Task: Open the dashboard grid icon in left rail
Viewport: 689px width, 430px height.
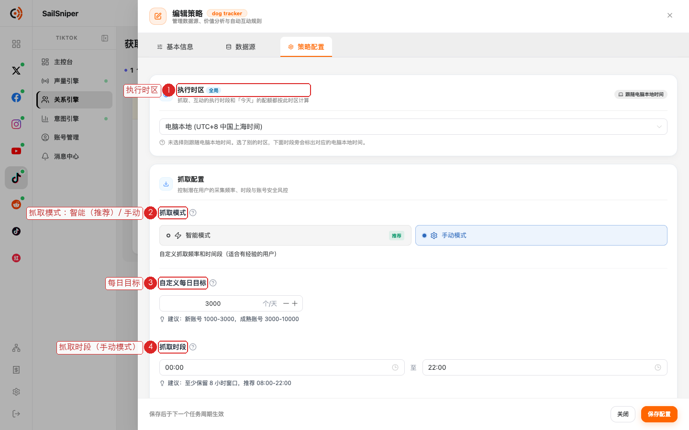Action: click(x=16, y=44)
